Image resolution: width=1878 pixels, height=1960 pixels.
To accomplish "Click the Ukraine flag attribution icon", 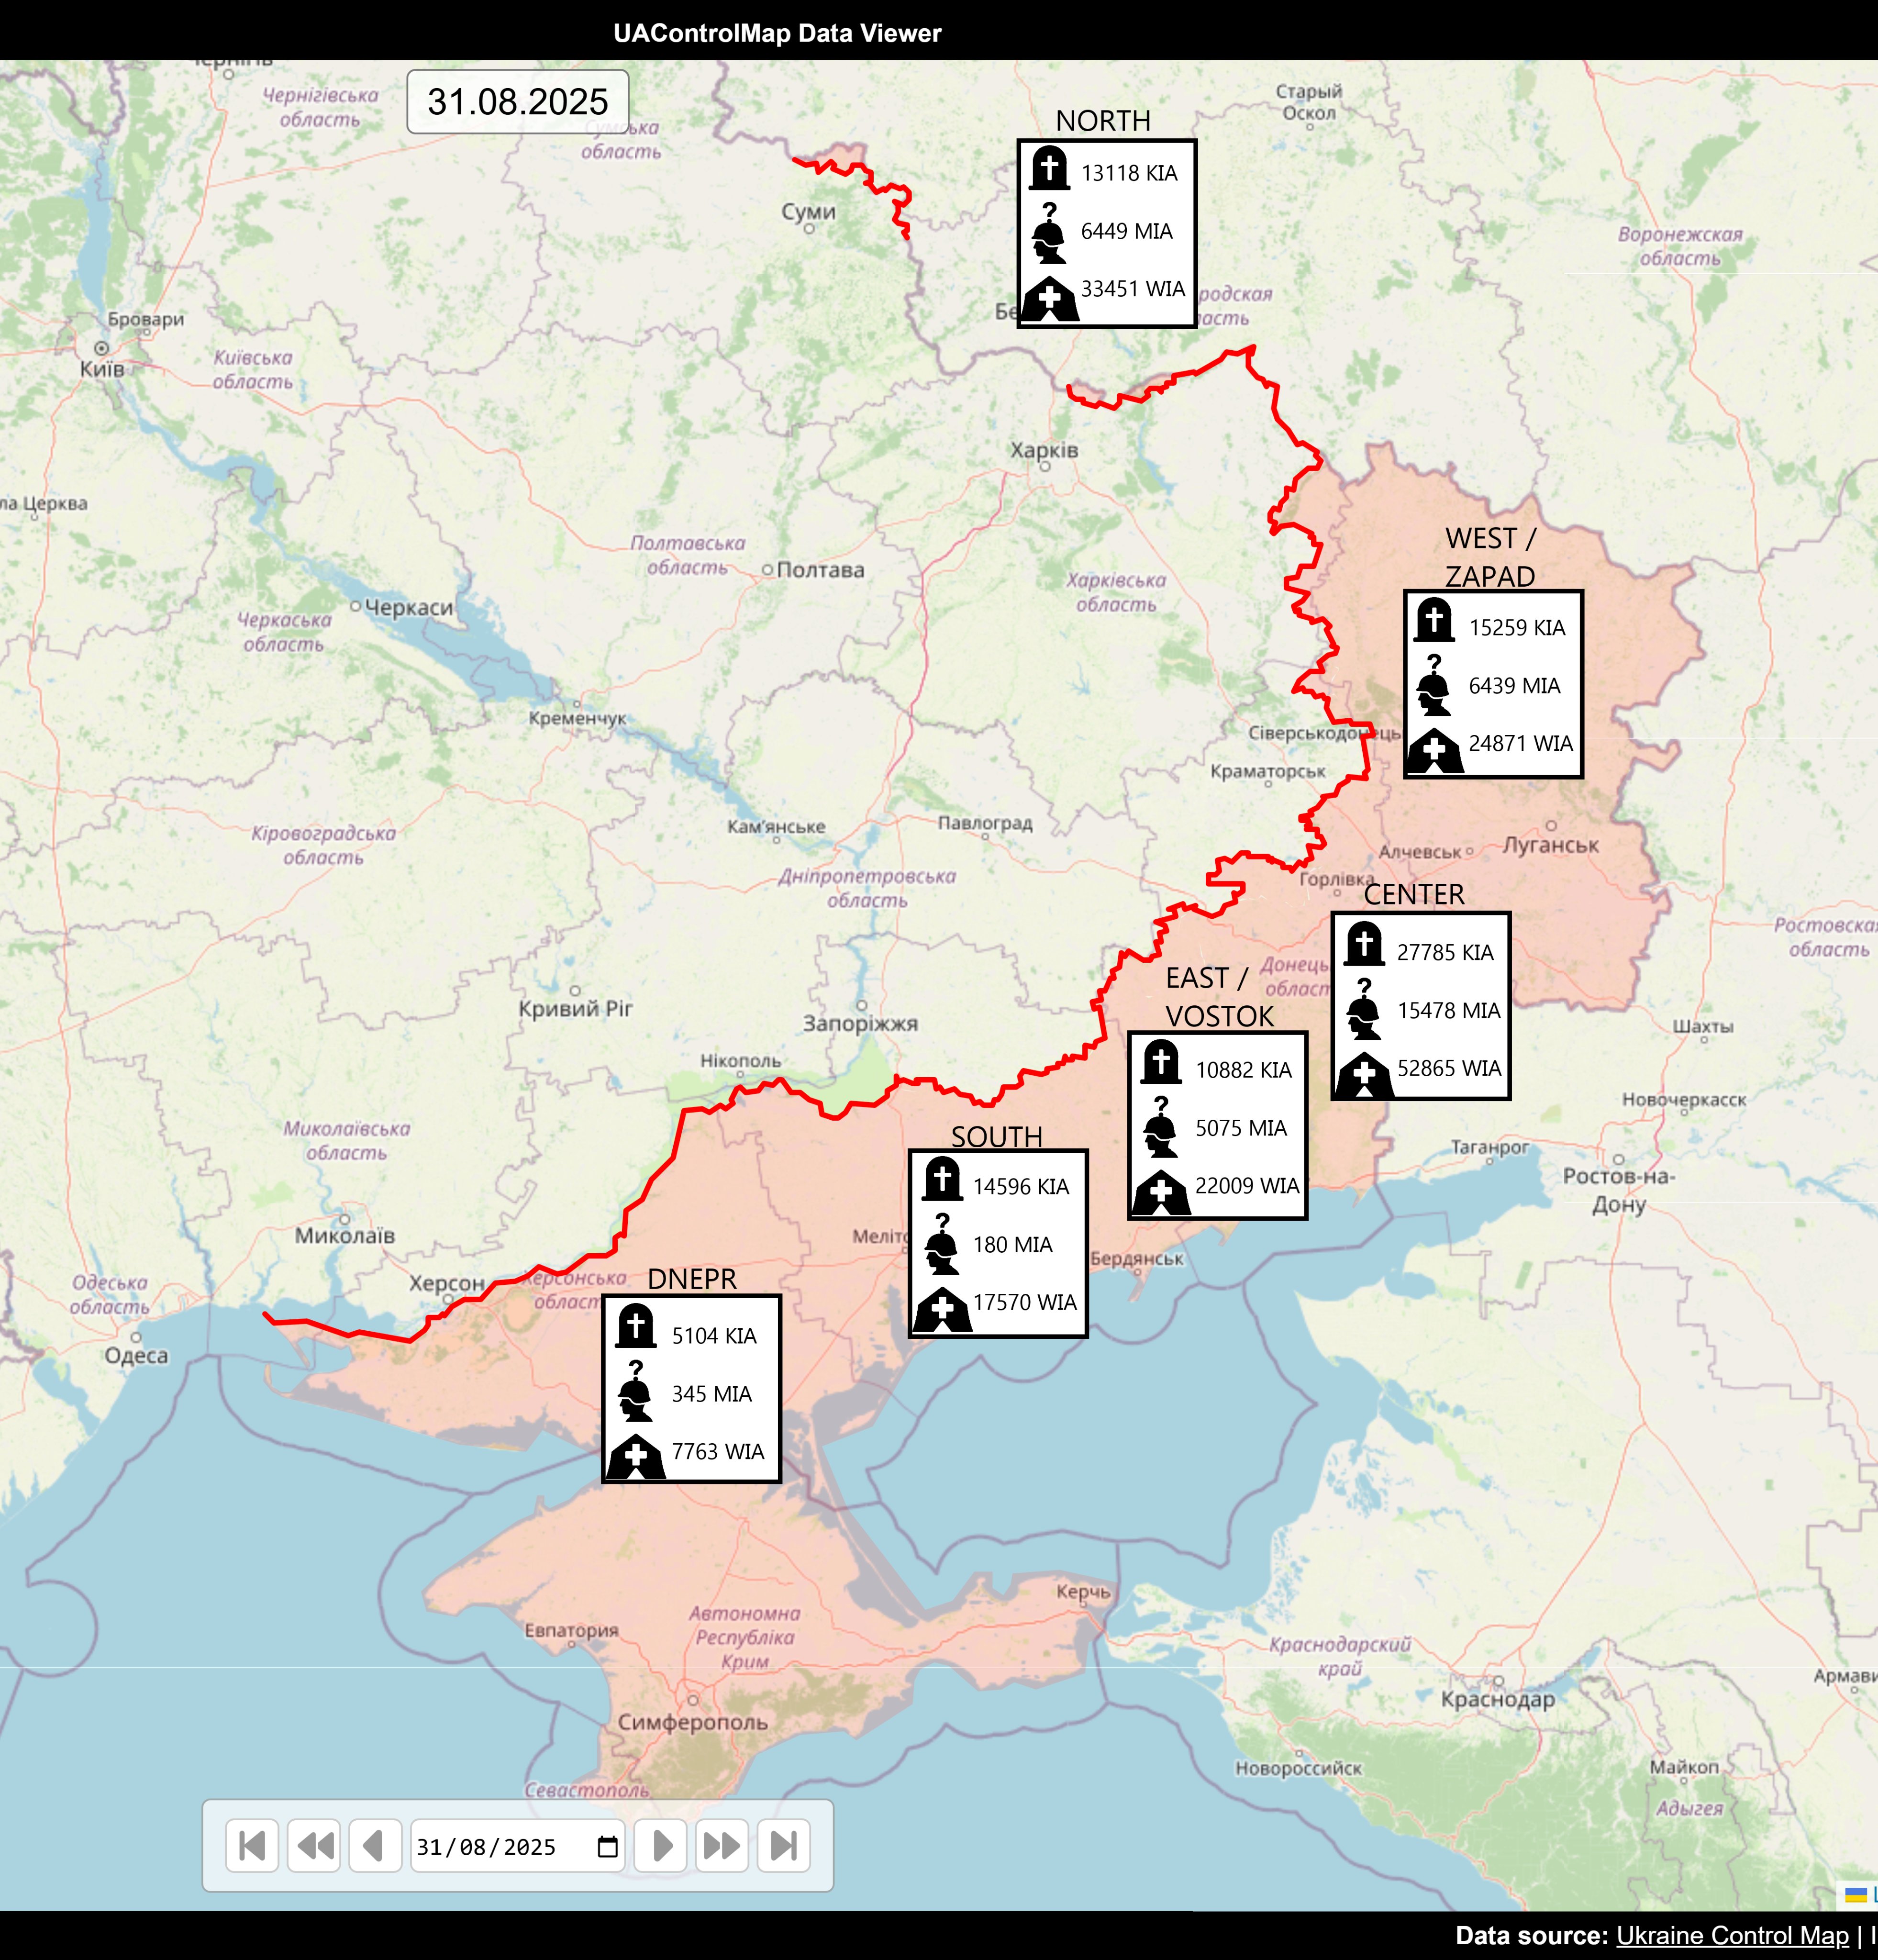I will 1855,1894.
